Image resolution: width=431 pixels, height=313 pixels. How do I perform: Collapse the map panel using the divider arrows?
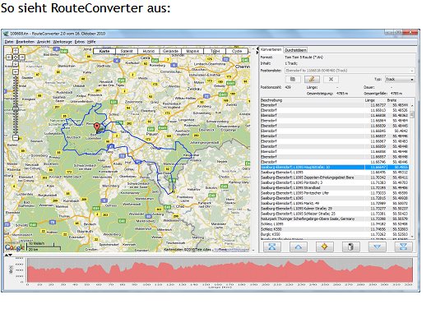coord(257,50)
